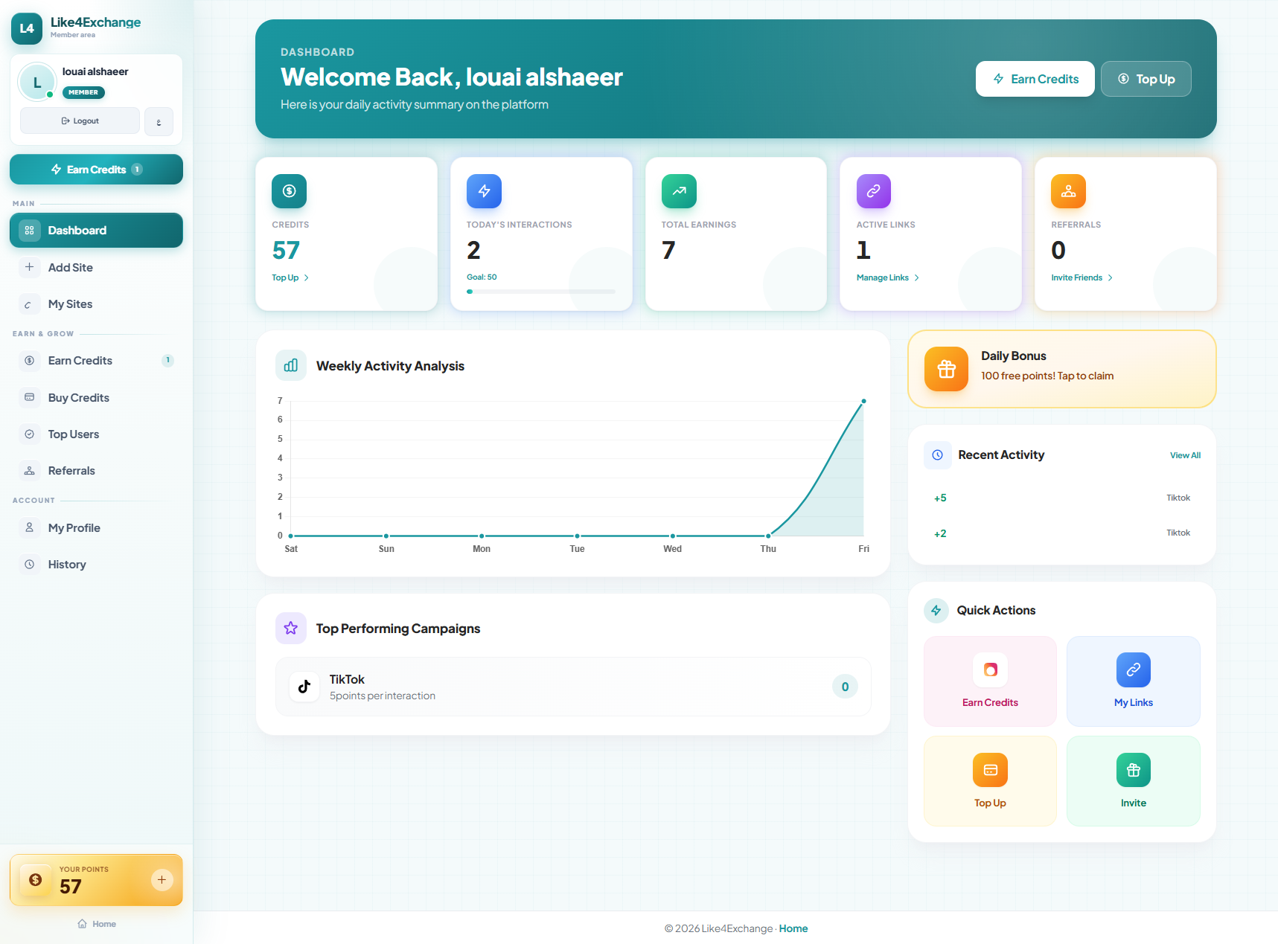This screenshot has width=1278, height=944.
Task: Click the chain link icon on Active Links
Action: (x=874, y=191)
